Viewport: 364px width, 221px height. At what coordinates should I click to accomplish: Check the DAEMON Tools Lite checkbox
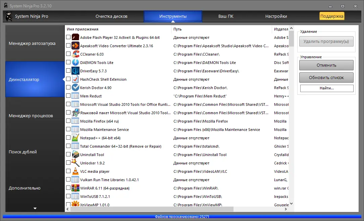[x=68, y=62]
